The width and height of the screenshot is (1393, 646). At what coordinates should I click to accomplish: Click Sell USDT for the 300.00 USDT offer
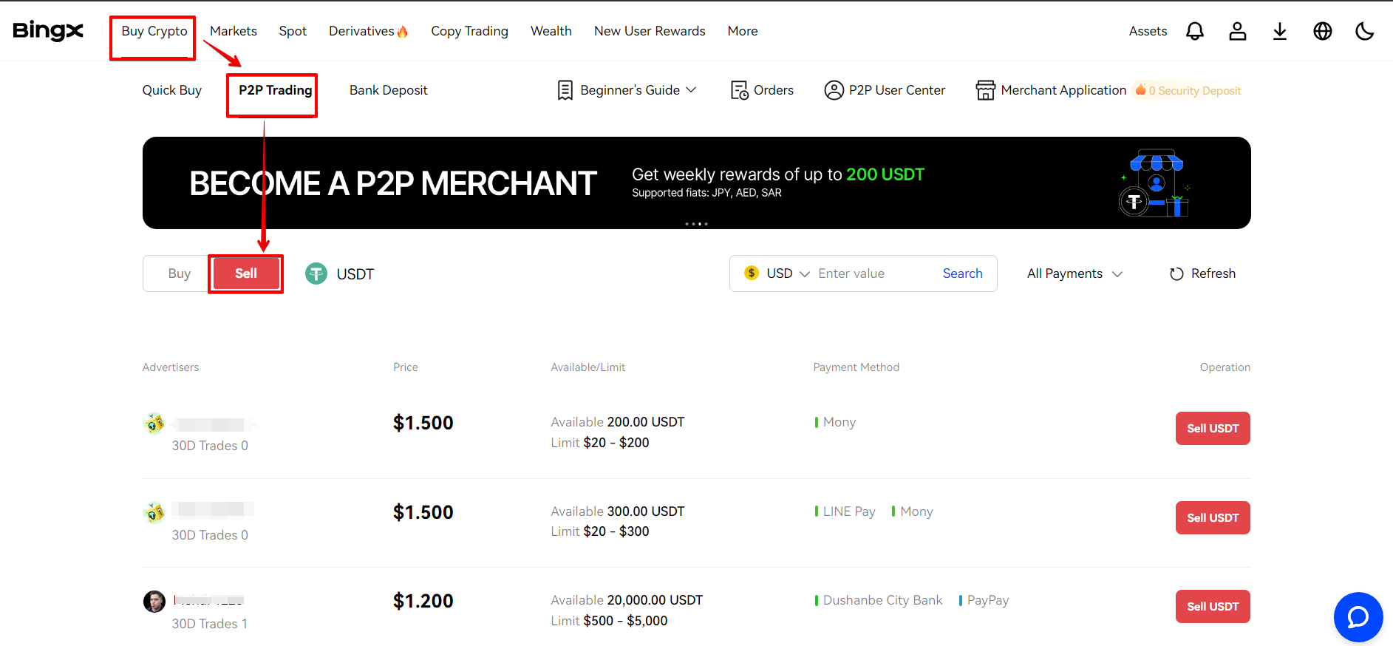coord(1213,518)
